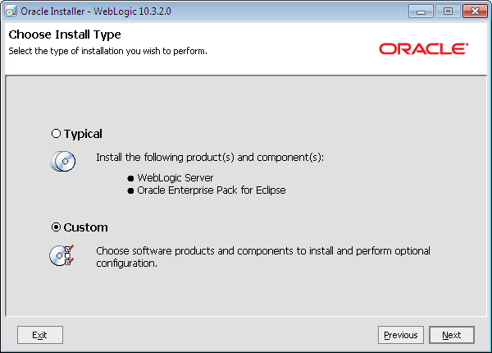Click the Custom label text
Screen dimensions: 492x353
coord(85,227)
